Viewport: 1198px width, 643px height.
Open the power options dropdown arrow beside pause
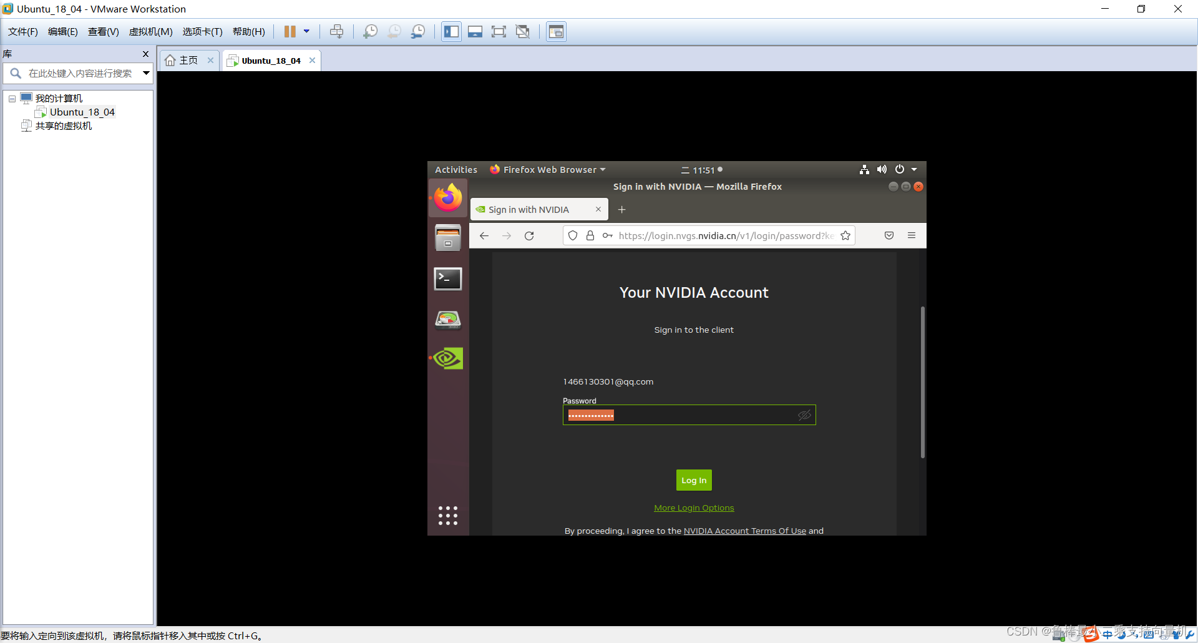click(x=306, y=31)
